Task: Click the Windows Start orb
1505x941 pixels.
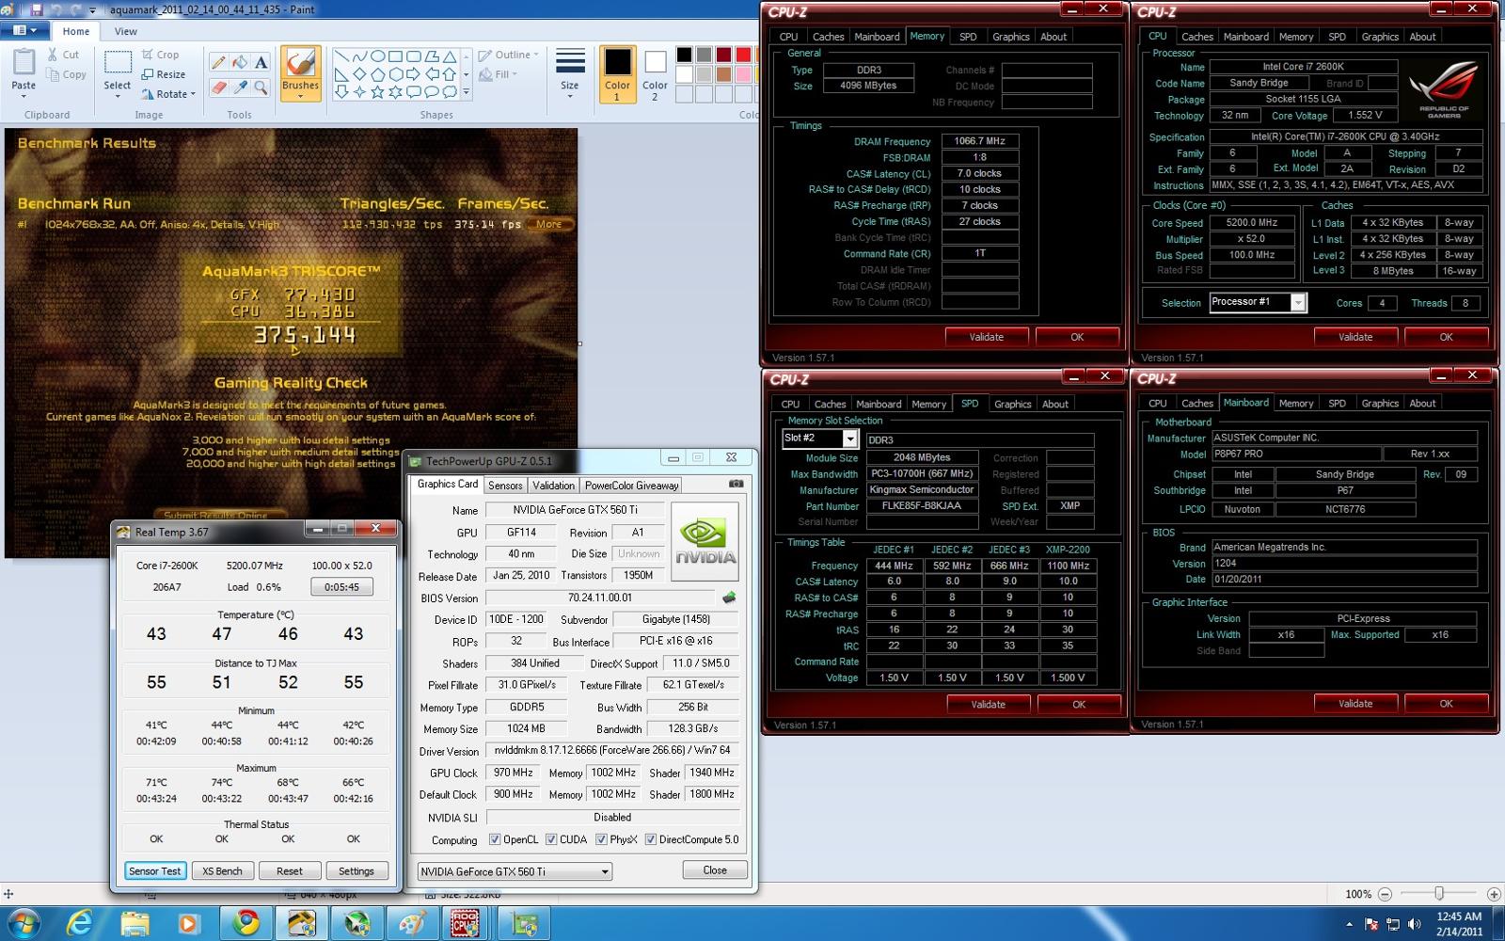Action: click(x=24, y=923)
